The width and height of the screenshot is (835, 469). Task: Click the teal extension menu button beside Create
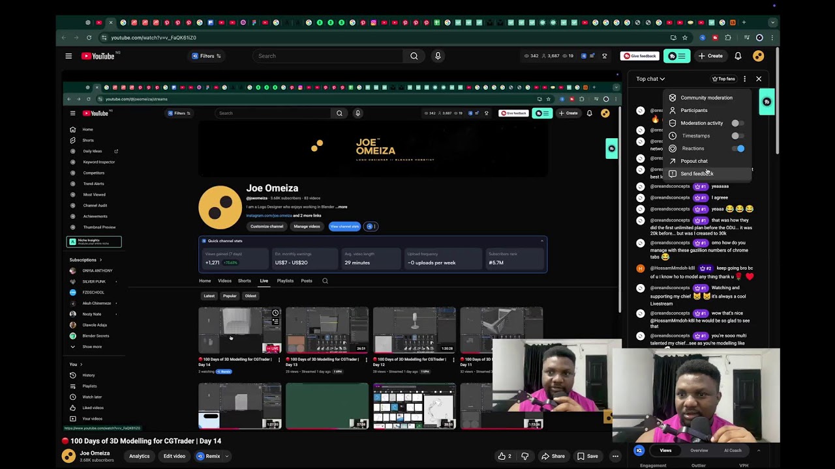[677, 56]
